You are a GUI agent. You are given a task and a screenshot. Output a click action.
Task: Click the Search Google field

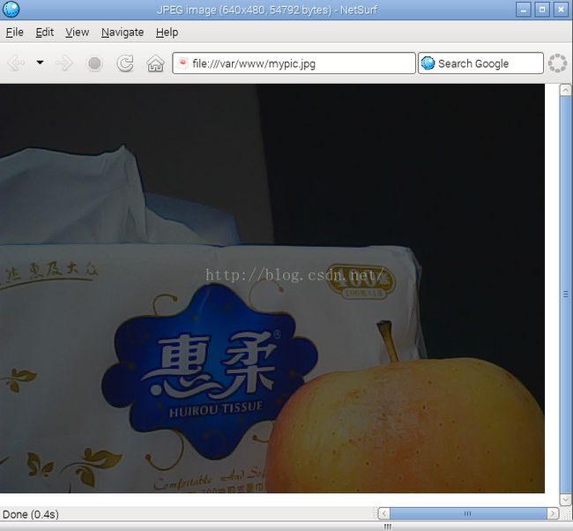(480, 64)
